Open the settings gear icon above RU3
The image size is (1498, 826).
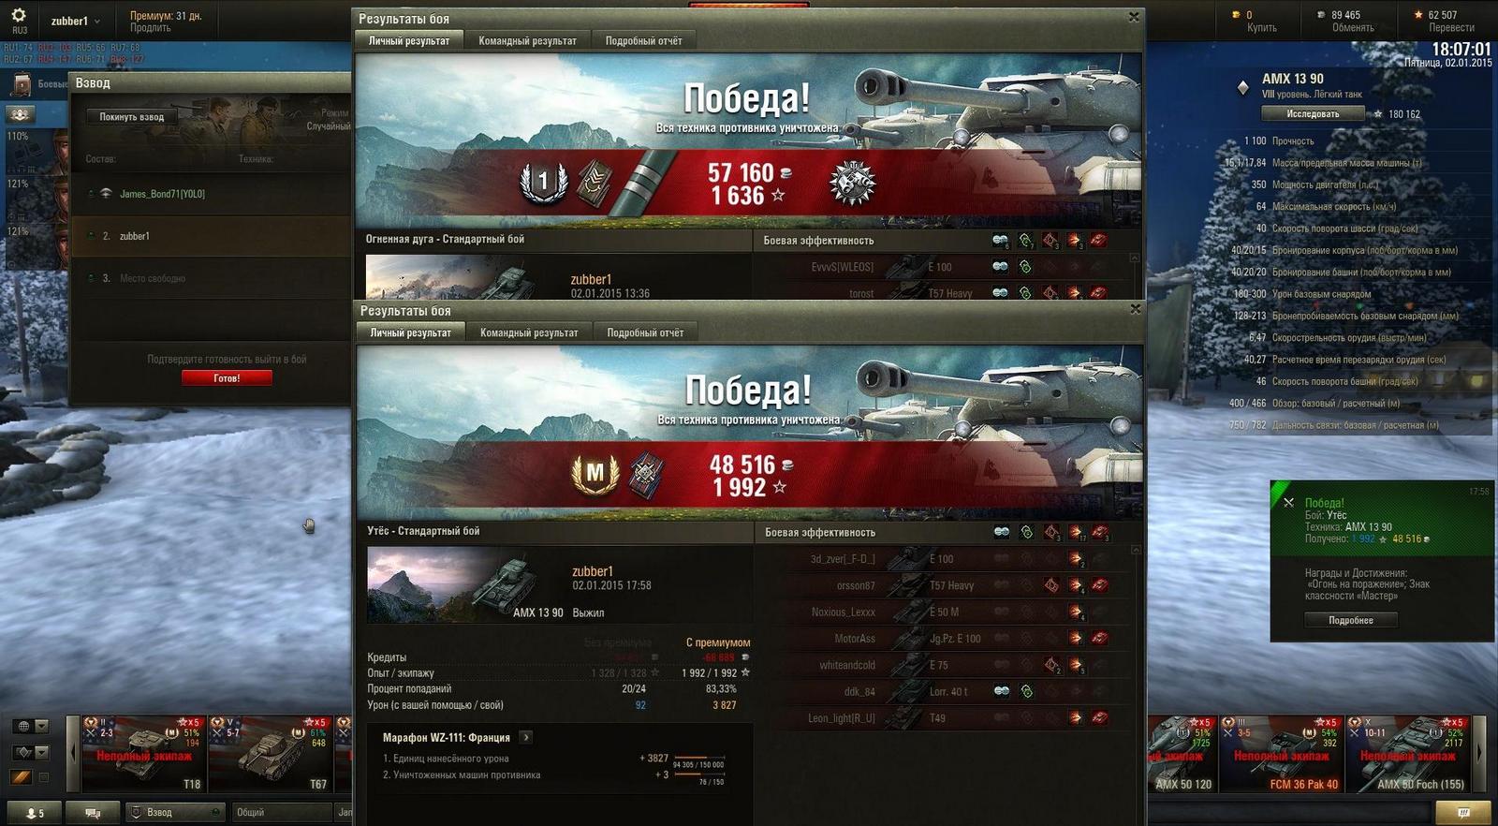[x=19, y=15]
